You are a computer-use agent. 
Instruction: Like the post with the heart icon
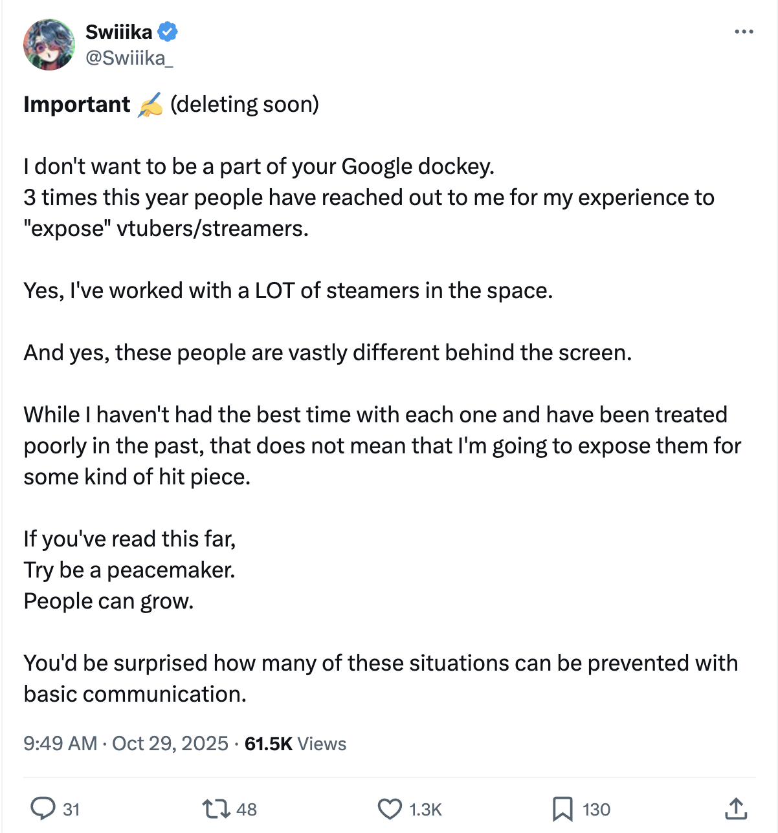(x=390, y=809)
